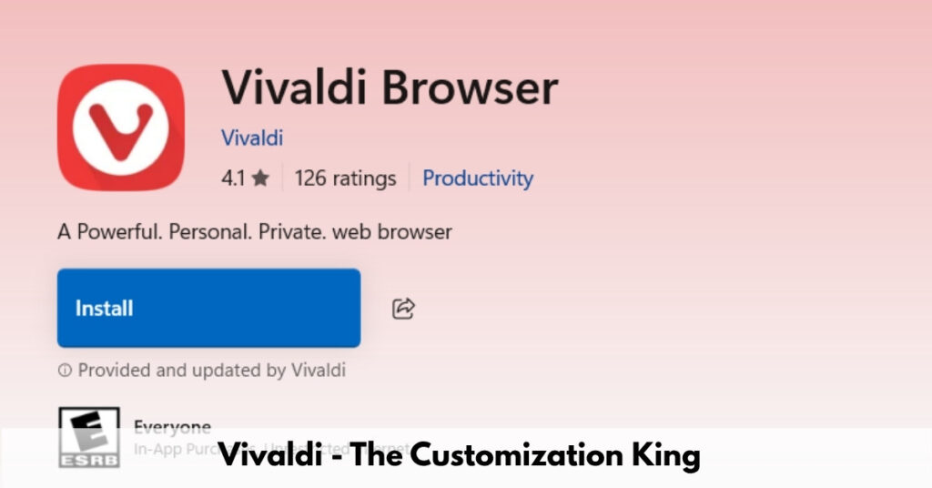Image resolution: width=932 pixels, height=488 pixels.
Task: Click the info circle before 'Provided and updated'
Action: pyautogui.click(x=65, y=371)
